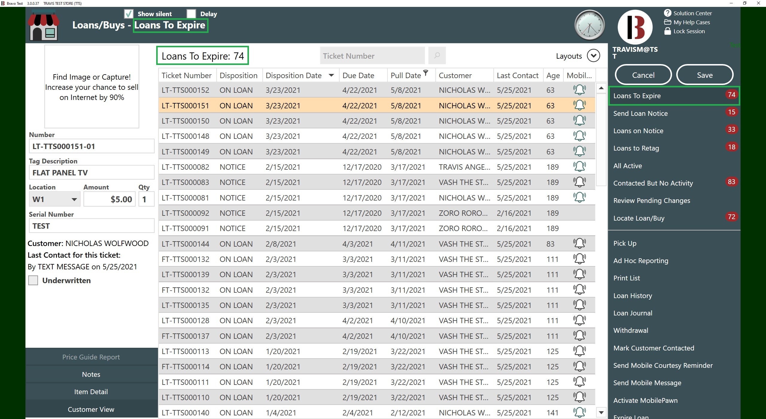Click the Serial Number input field
Image resolution: width=766 pixels, height=419 pixels.
[x=92, y=226]
